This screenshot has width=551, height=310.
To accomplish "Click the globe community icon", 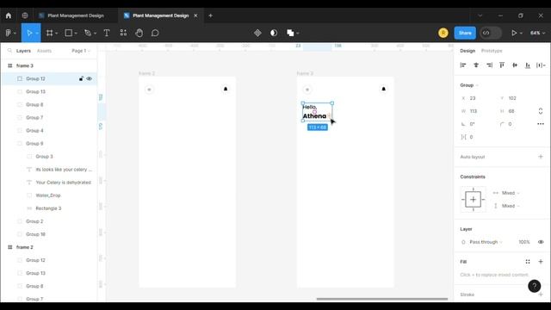I will pyautogui.click(x=25, y=15).
